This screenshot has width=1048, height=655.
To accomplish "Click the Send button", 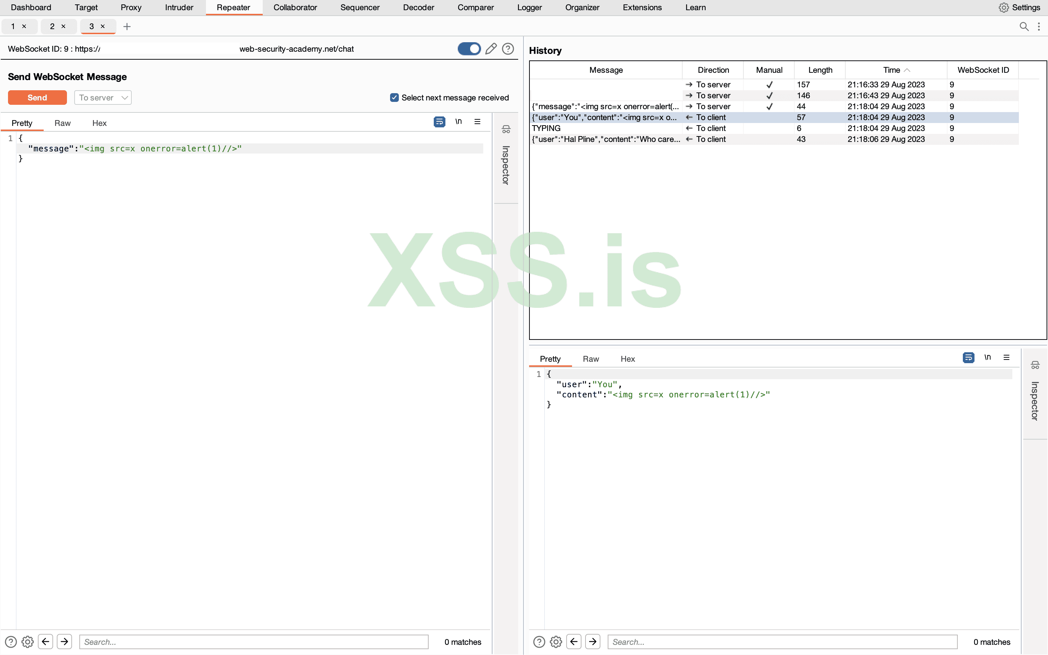I will click(37, 98).
